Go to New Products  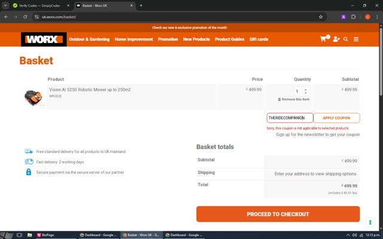196,39
